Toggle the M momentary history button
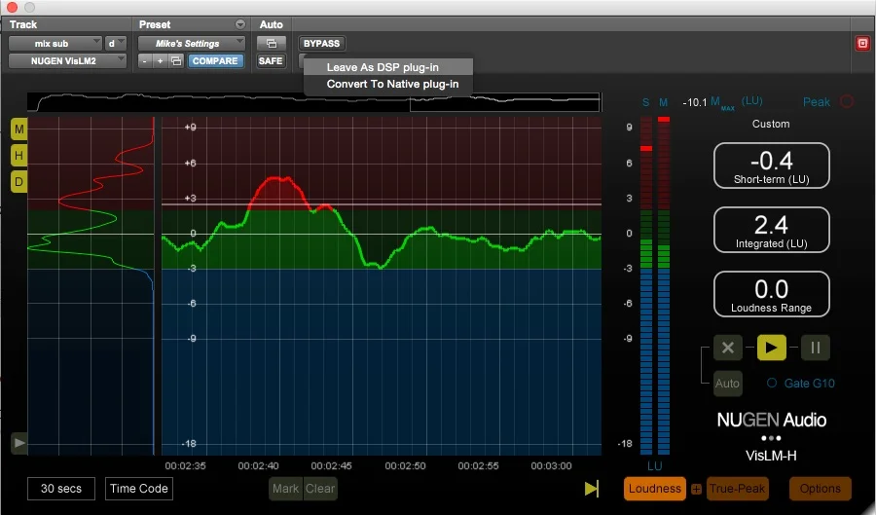 [19, 129]
